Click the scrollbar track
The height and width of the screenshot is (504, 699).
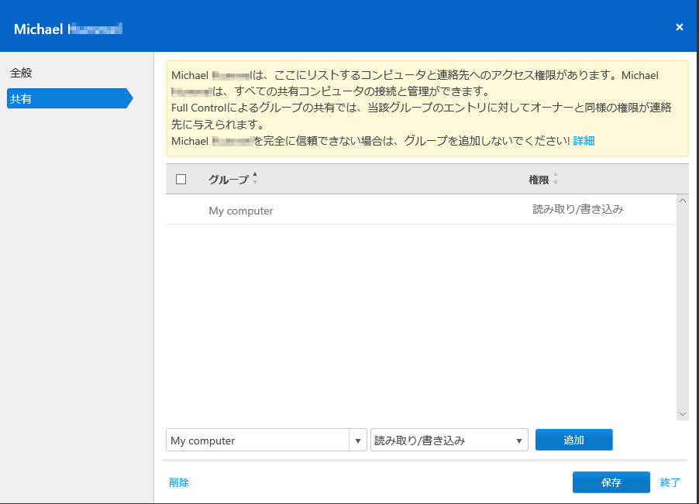(682, 310)
